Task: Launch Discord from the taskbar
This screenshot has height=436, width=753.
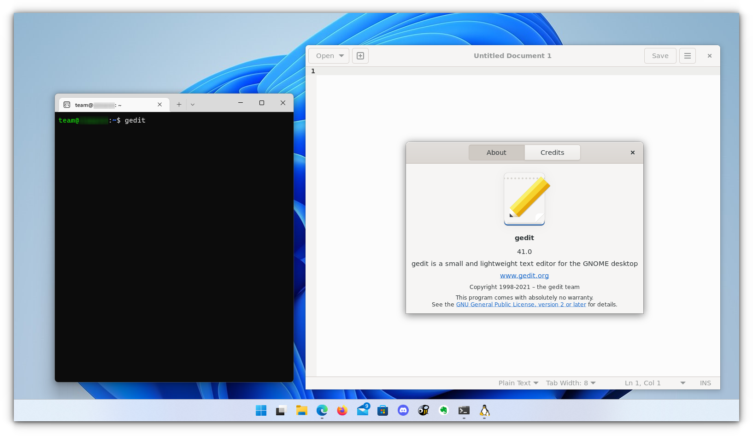Action: pyautogui.click(x=403, y=410)
